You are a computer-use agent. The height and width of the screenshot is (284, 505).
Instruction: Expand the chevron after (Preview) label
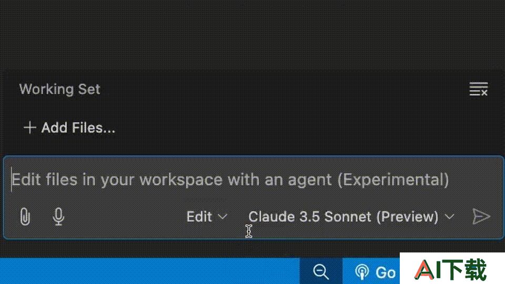tap(449, 217)
